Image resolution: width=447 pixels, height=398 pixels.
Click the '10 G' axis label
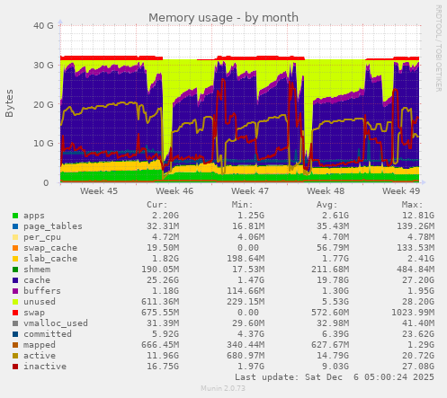43,144
